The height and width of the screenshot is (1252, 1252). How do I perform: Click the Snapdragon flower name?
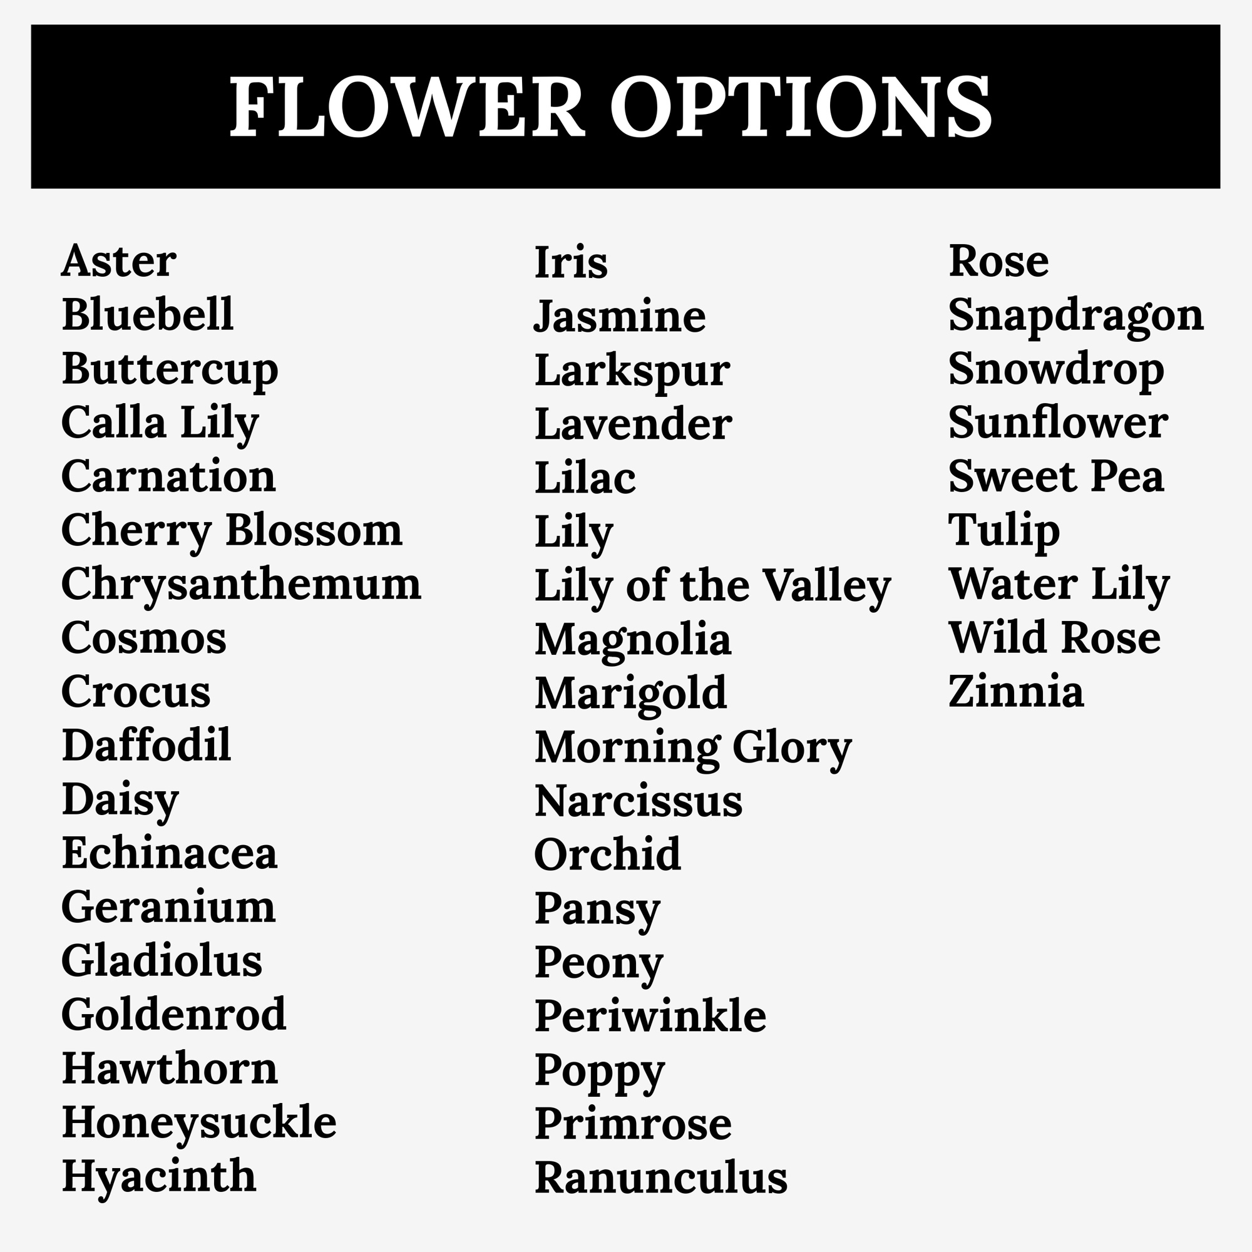click(1075, 316)
